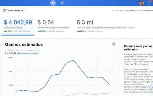Click the Entenda seus ganhos estimados heading
The image size is (153, 96).
pos(138,48)
